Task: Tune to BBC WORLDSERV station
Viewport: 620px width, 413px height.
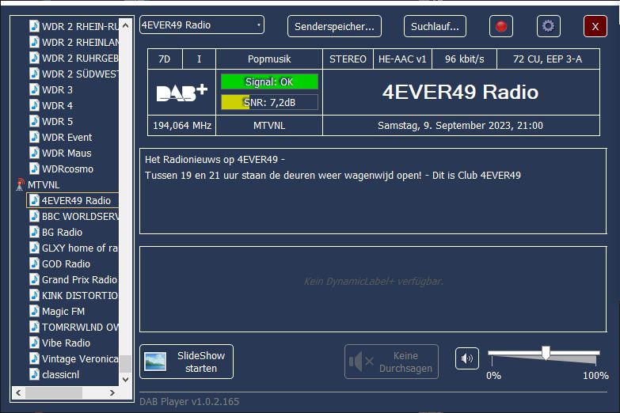Action: 80,216
